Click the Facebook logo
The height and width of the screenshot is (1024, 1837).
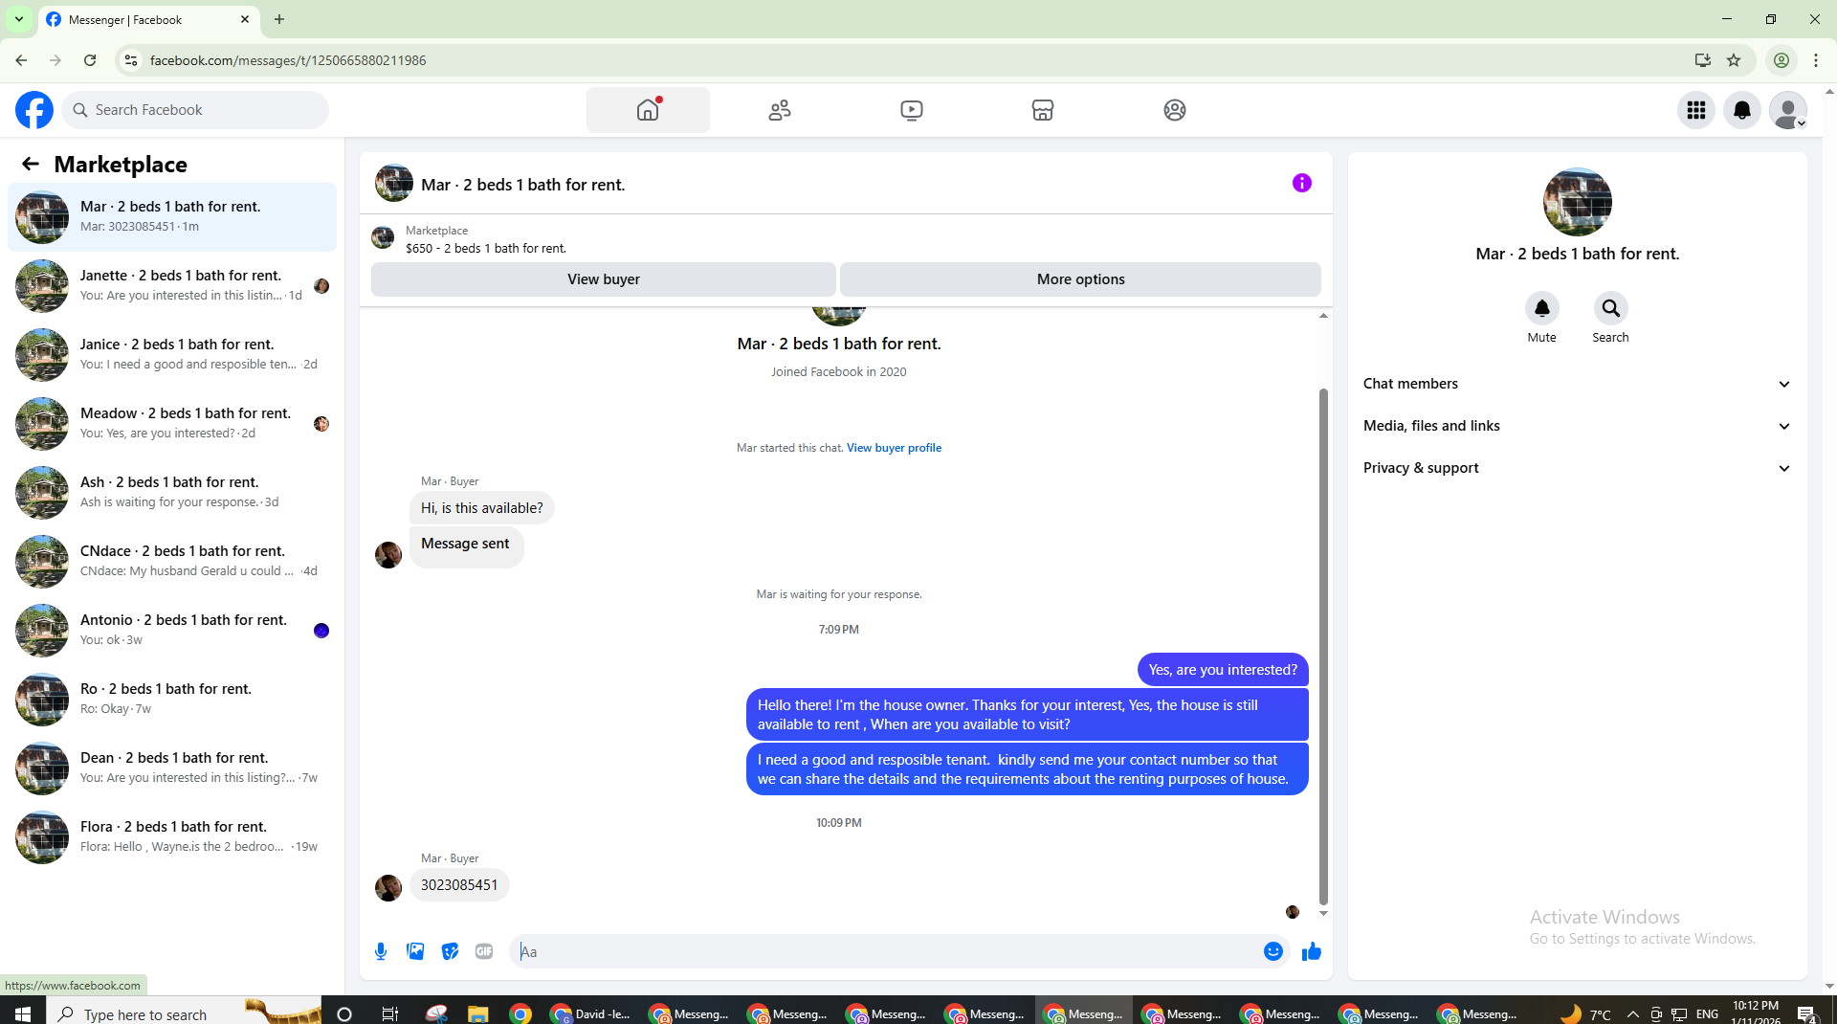[34, 110]
